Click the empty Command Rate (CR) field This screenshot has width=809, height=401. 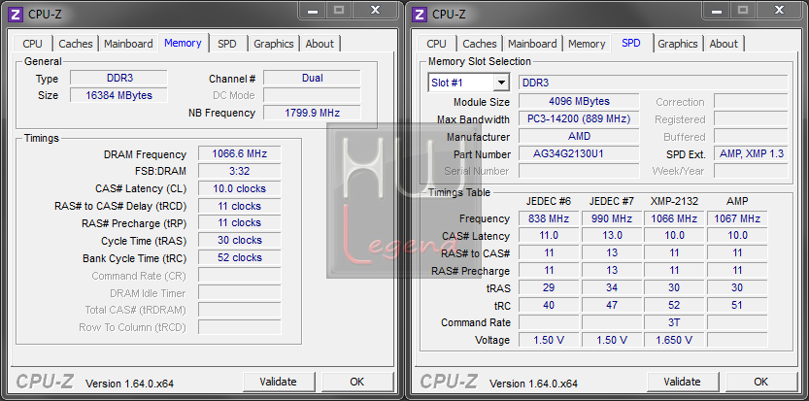239,275
